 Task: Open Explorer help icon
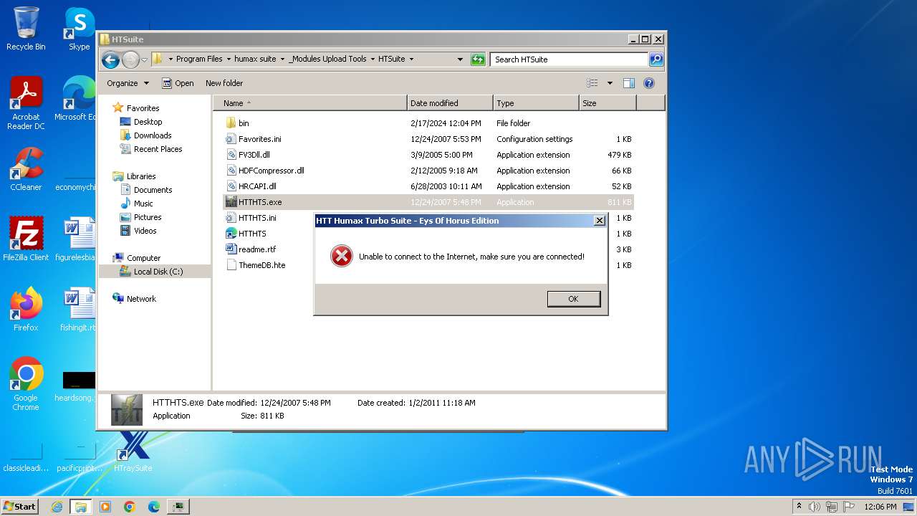point(649,83)
